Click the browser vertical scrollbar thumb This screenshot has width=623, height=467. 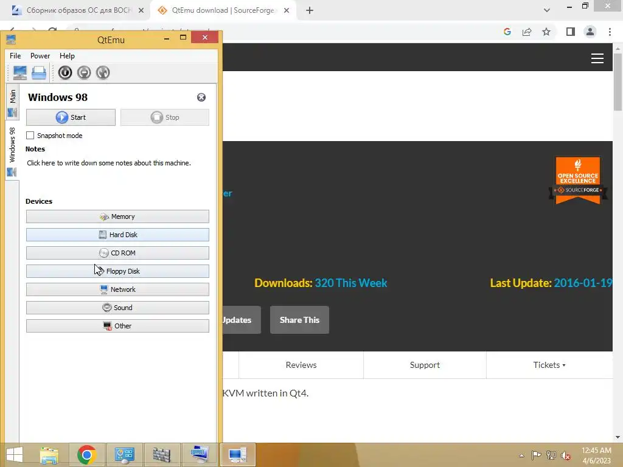pos(618,81)
